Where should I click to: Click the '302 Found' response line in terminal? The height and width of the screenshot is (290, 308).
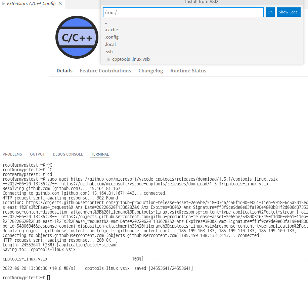click(x=60, y=198)
